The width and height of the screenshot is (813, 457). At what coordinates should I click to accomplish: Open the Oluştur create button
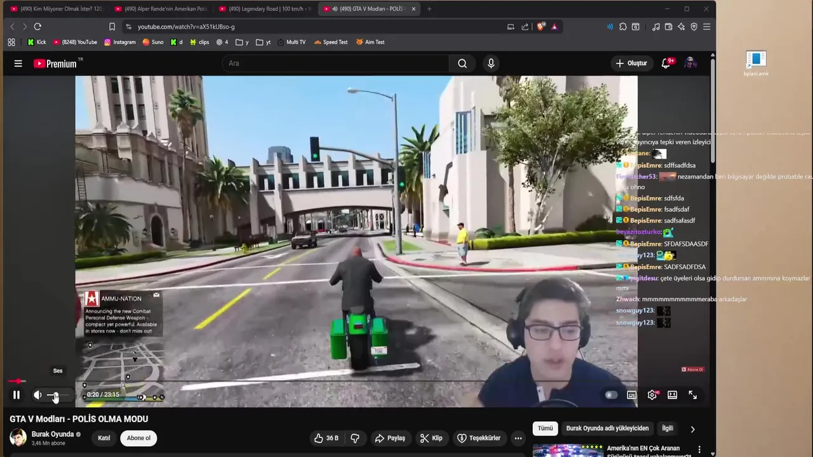[631, 63]
